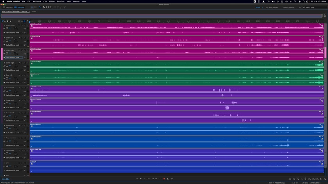This screenshot has width=328, height=184.
Task: Move playhead to next marker
Action: (x=160, y=179)
